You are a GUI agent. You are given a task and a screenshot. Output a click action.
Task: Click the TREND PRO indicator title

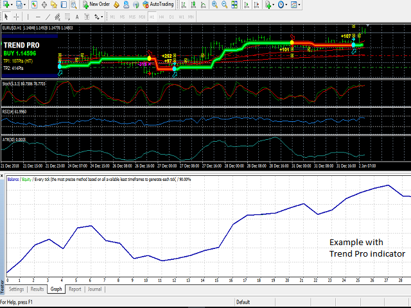click(x=21, y=46)
